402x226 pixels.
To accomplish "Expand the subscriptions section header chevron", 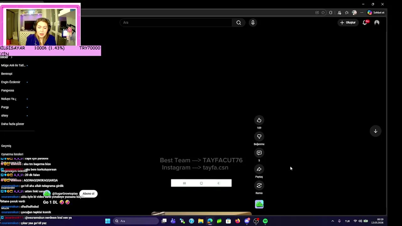I will click(x=12, y=57).
